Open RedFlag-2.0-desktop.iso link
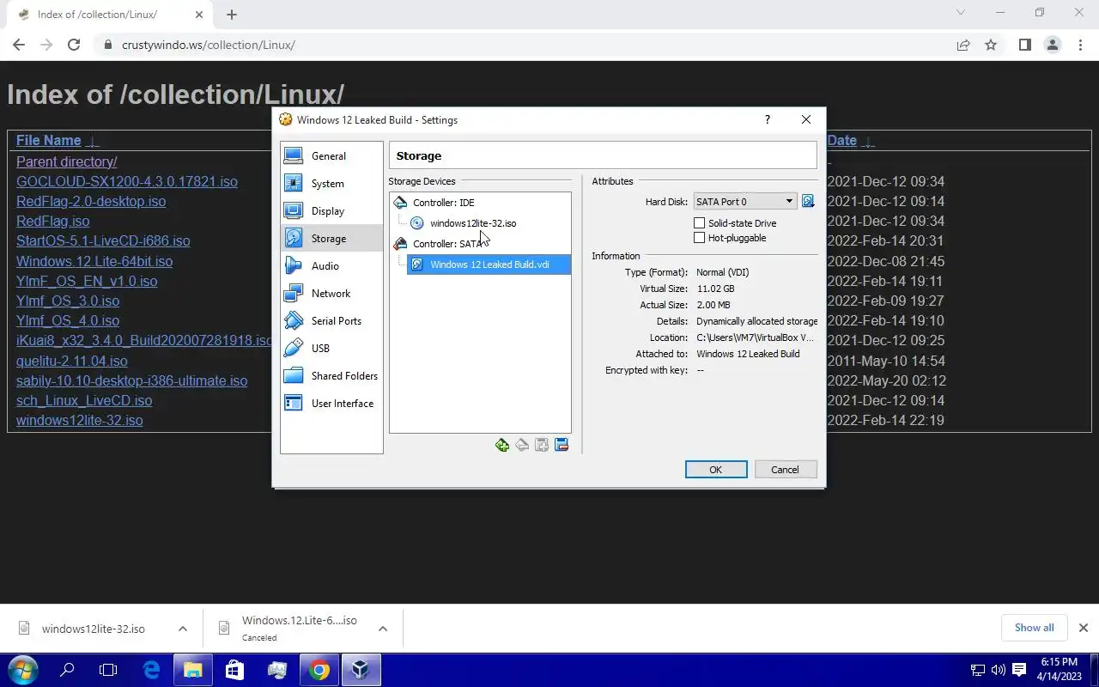Screen dimensions: 1099x687 point(91,201)
